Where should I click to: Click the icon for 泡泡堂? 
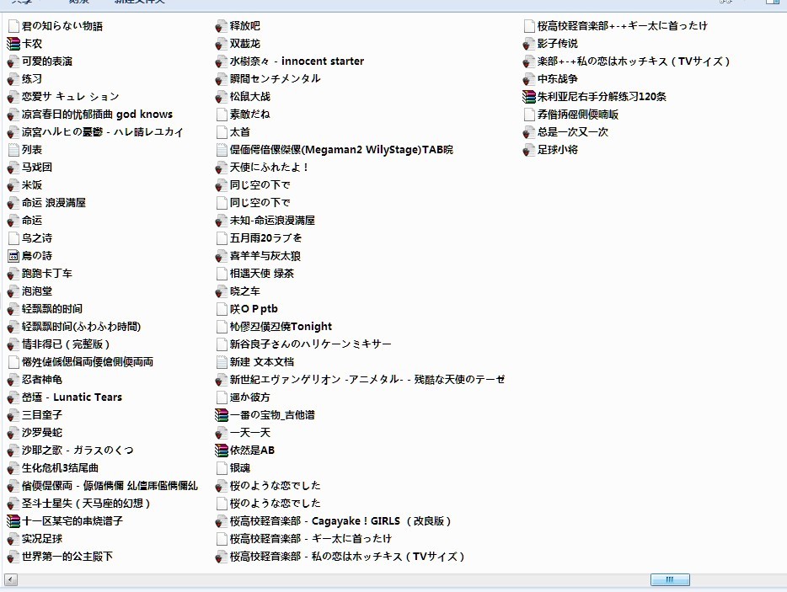pos(13,291)
